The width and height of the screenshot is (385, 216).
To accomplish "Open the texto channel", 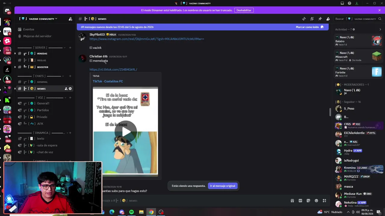I will pyautogui.click(x=45, y=139).
